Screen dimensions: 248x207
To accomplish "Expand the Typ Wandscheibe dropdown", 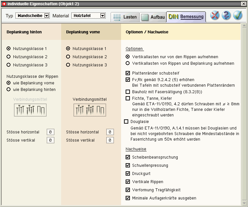I will pyautogui.click(x=46, y=16).
